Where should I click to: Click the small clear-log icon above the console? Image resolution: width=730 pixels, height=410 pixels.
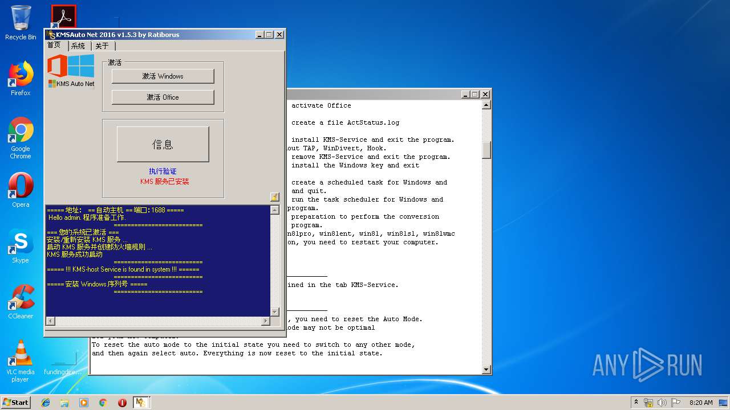(275, 197)
